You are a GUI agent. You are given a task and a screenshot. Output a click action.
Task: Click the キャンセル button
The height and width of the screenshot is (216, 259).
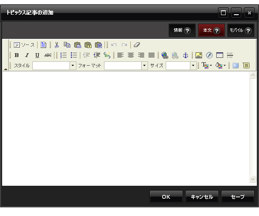pos(202,197)
